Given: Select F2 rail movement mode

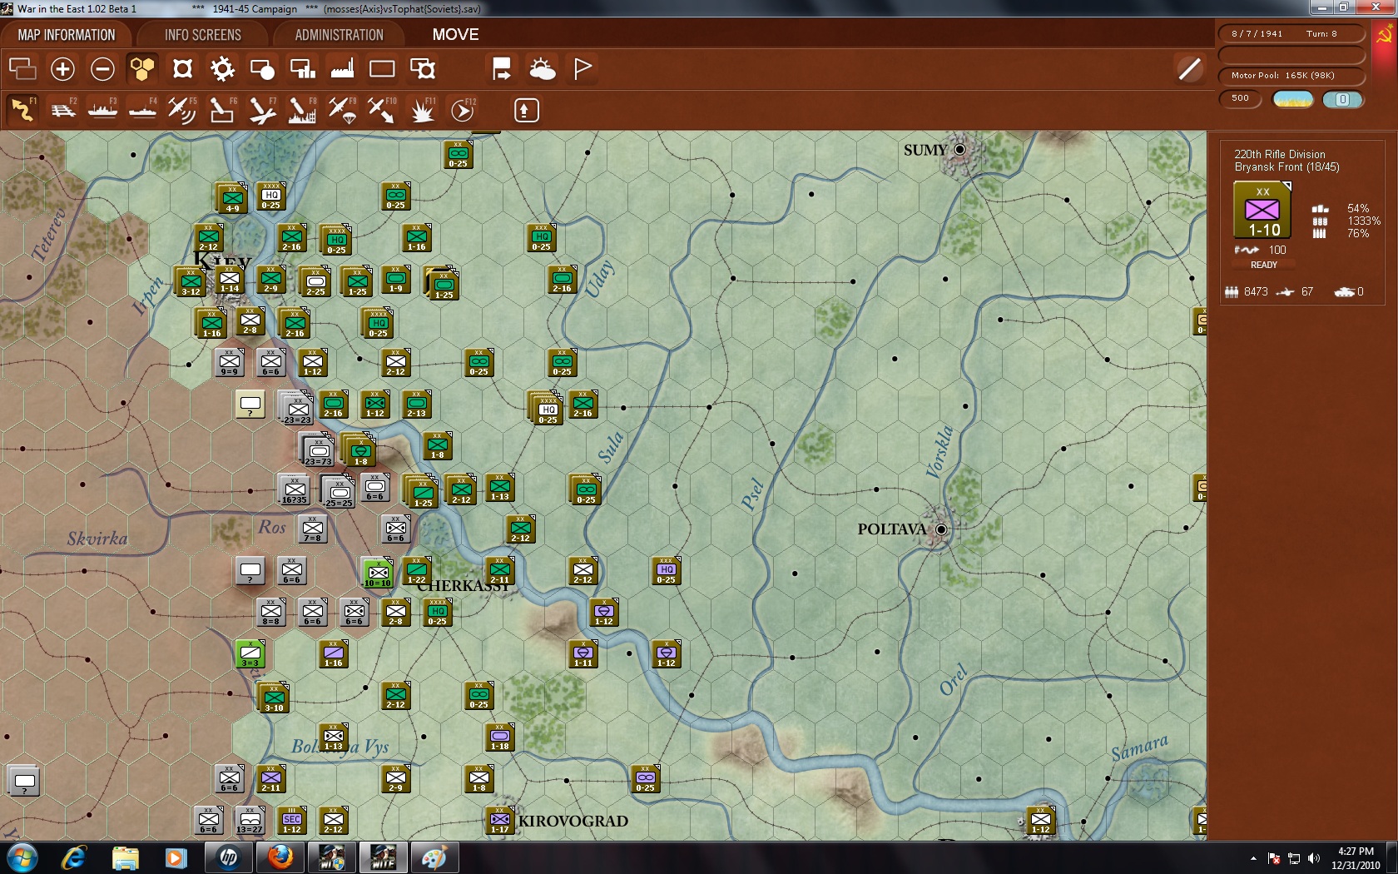Looking at the screenshot, I should coord(63,110).
